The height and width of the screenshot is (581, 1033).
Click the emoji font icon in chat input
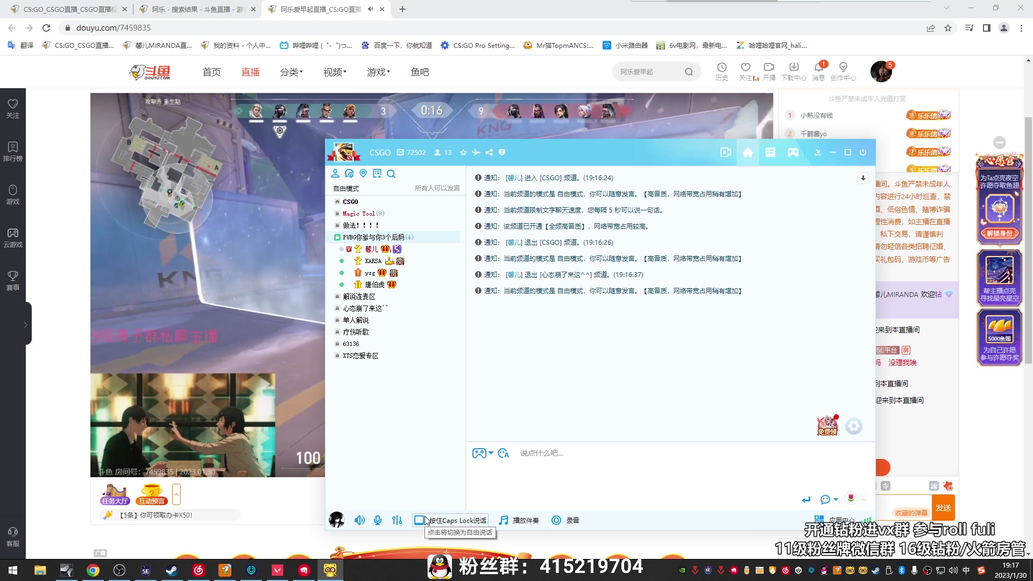(x=504, y=454)
